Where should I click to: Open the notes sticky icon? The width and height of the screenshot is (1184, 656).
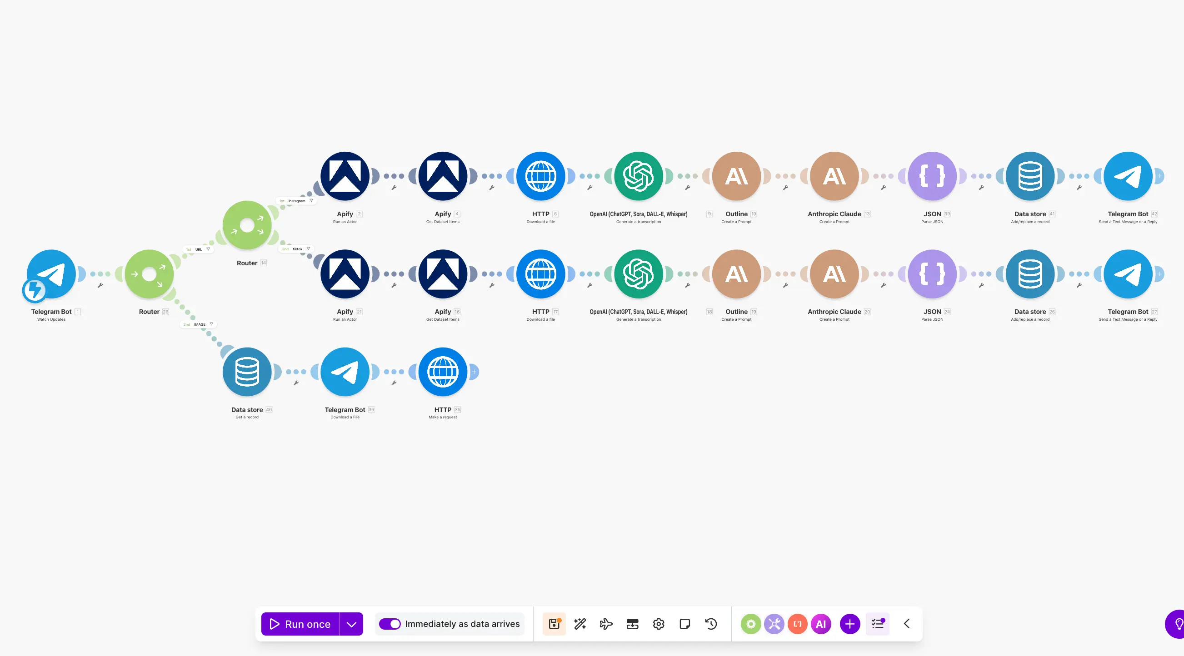click(685, 624)
